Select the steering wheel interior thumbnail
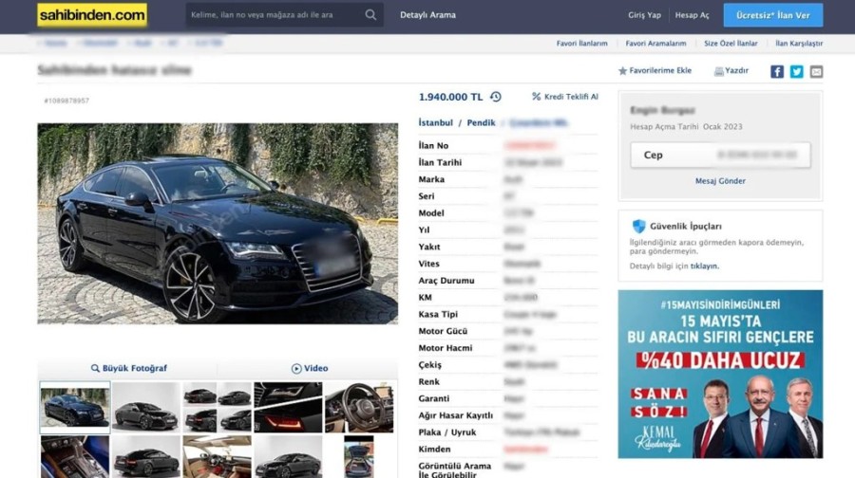This screenshot has width=855, height=478. (x=359, y=407)
